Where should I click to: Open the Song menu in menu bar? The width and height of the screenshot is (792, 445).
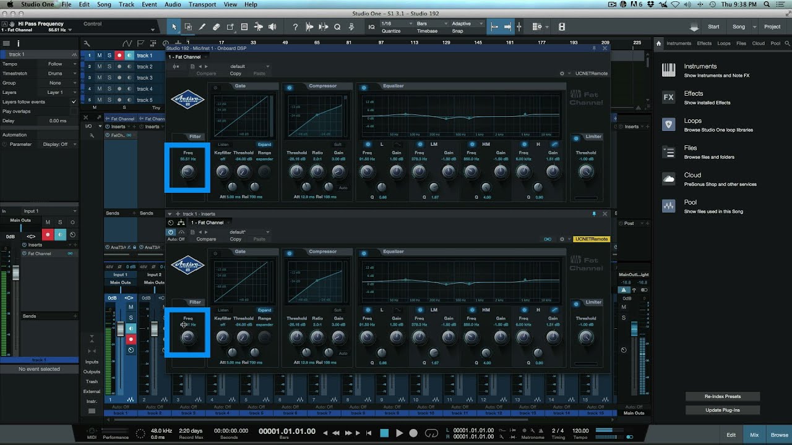click(104, 4)
